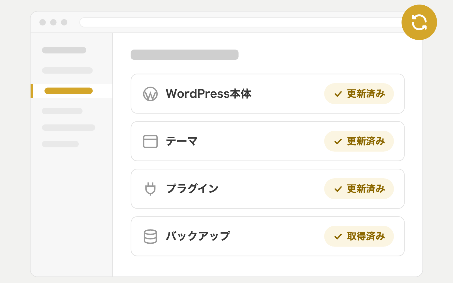Click the 更新済み badge in プラグイン row
Screen dimensions: 453x283
(359, 189)
